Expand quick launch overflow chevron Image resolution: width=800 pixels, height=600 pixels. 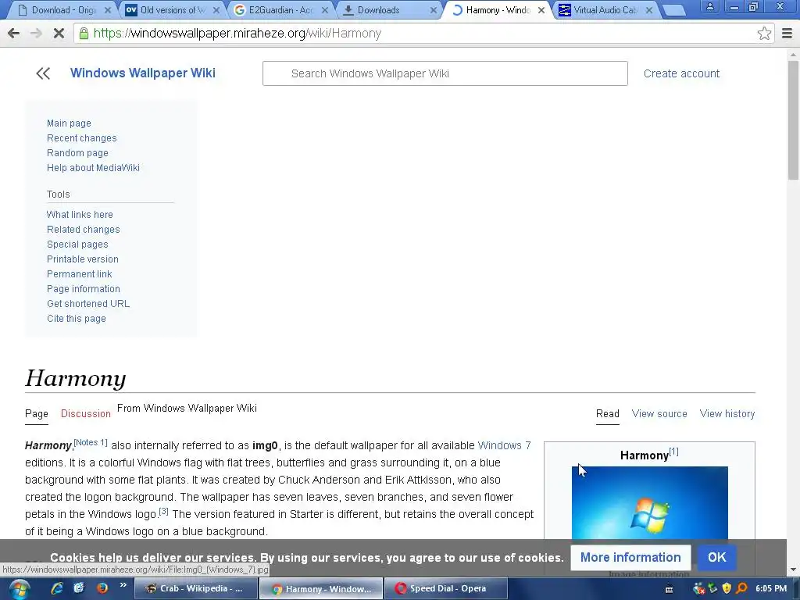click(x=123, y=585)
